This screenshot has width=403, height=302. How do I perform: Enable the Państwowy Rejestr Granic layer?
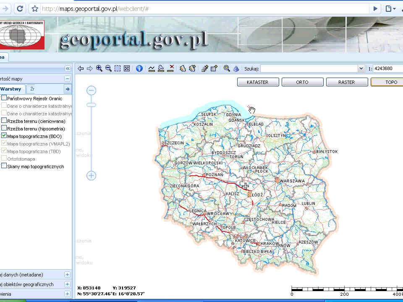click(4, 98)
